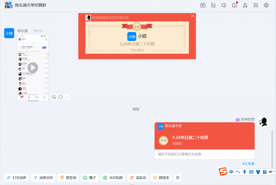Click the 4人未读 unread link
This screenshot has height=185, width=276.
(248, 163)
